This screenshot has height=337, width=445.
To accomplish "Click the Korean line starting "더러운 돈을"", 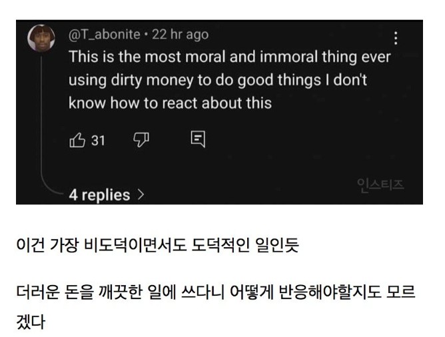I will click(220, 291).
